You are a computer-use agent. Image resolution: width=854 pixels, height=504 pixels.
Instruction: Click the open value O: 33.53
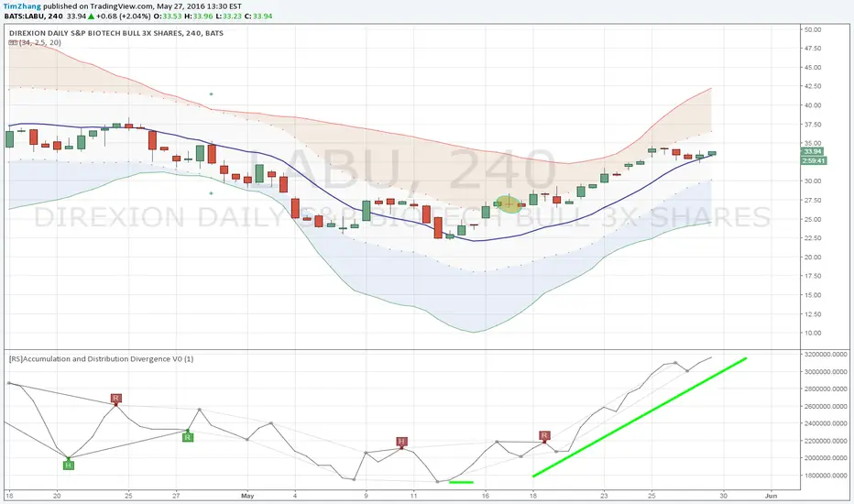coord(167,16)
